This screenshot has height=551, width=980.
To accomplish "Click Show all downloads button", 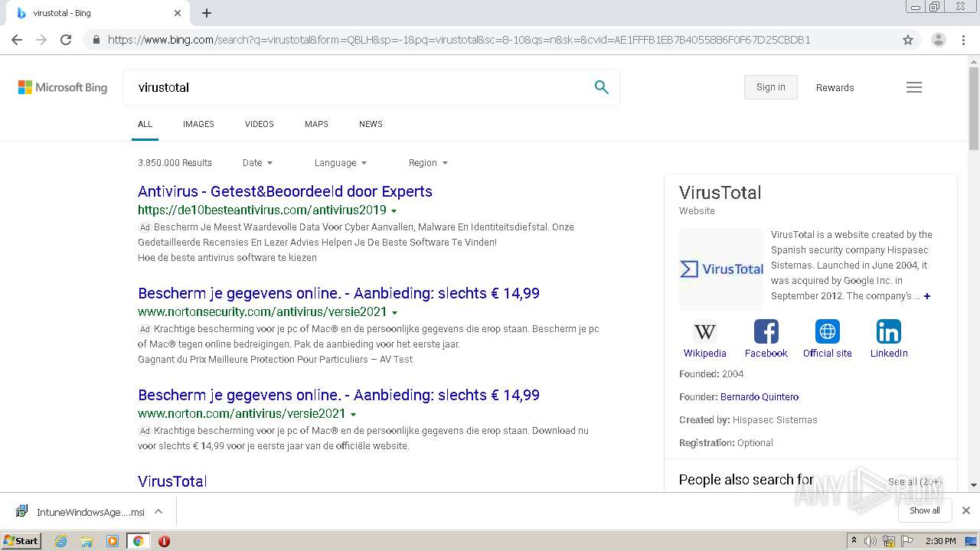I will (925, 510).
